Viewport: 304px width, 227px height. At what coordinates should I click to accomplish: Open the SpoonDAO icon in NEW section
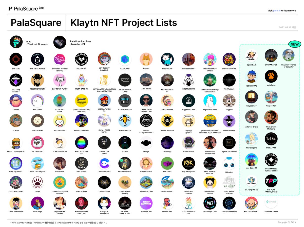pyautogui.click(x=252, y=56)
